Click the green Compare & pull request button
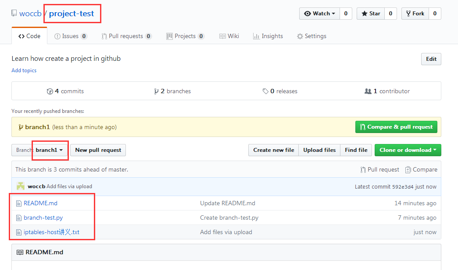The image size is (458, 270). [x=397, y=127]
